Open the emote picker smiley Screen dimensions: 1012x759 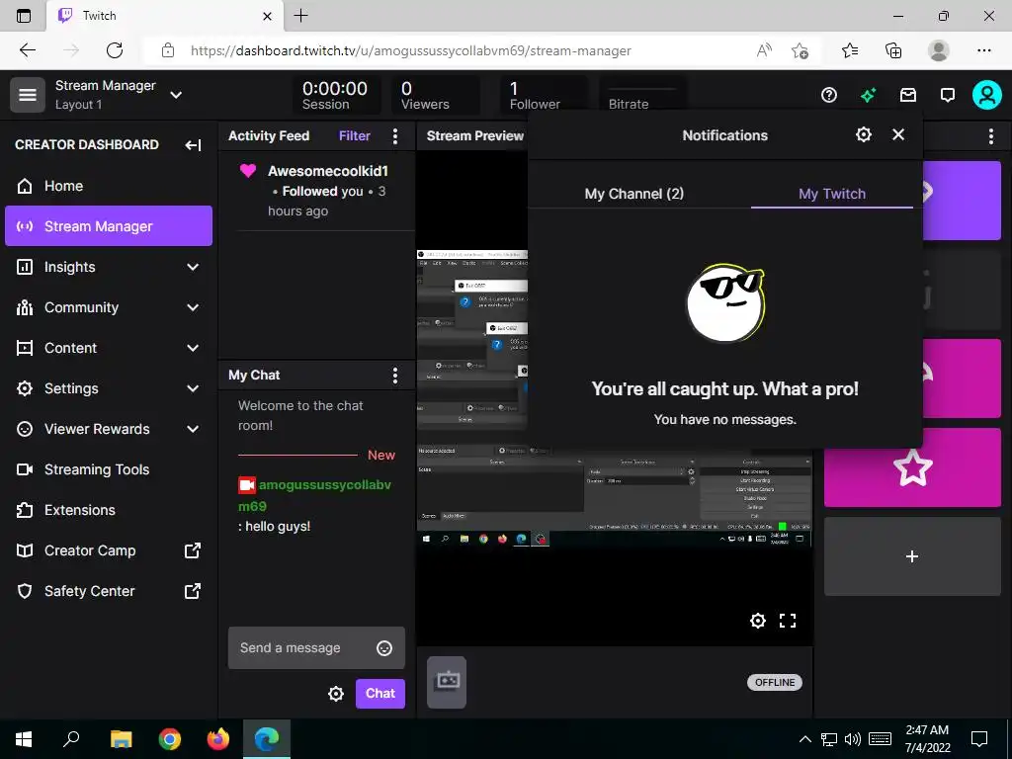(x=384, y=648)
